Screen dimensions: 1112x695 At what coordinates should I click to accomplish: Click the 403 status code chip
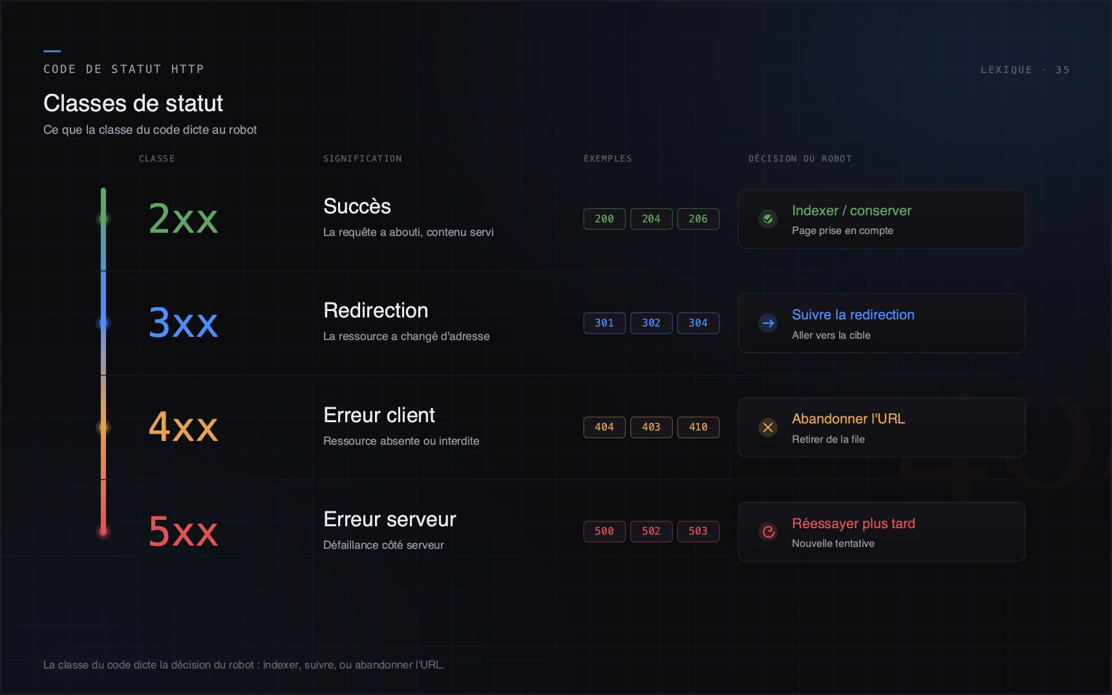[x=651, y=427]
